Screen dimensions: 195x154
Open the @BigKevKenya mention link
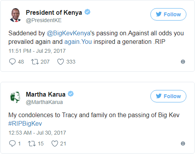[x=68, y=33]
